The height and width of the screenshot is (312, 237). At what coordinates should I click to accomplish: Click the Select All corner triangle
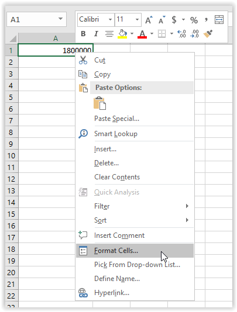(12, 38)
